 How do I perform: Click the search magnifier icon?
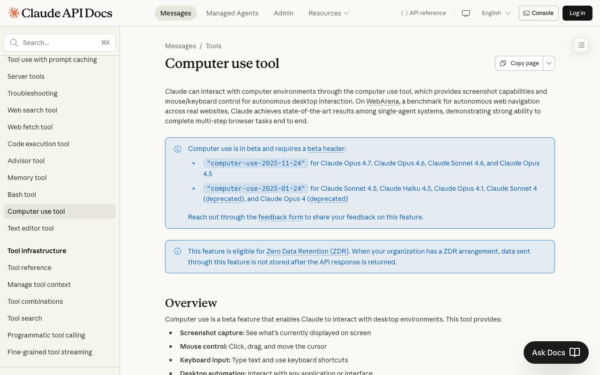click(14, 43)
